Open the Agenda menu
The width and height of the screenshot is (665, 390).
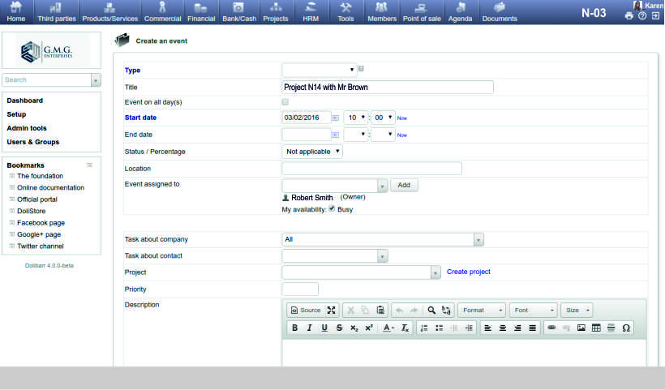coord(461,12)
